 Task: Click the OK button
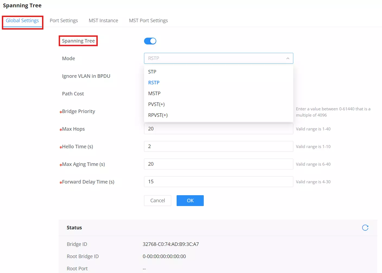pos(190,201)
